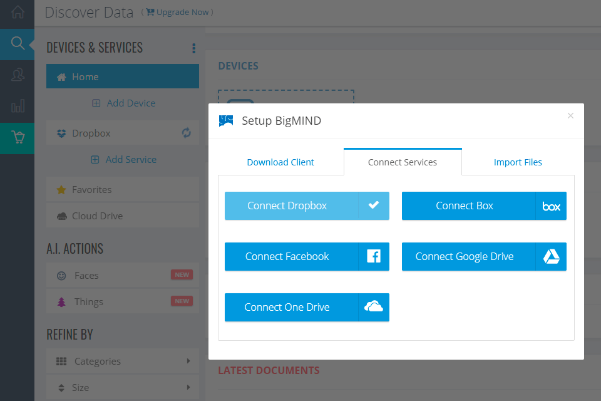This screenshot has height=401, width=601.
Task: Toggle the checkmark on Connect Dropbox
Action: click(373, 206)
